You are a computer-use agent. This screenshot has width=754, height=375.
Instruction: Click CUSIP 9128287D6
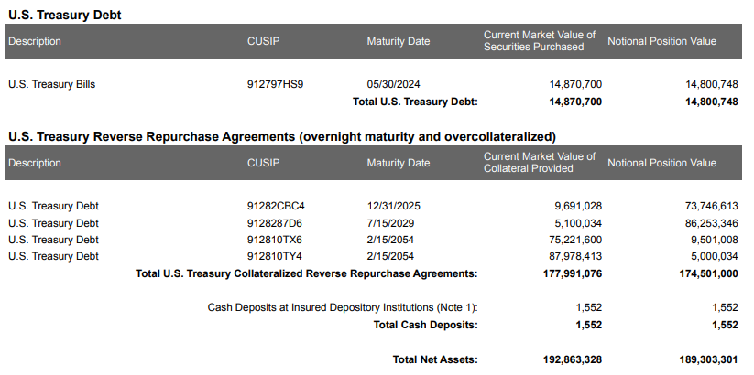pos(275,222)
